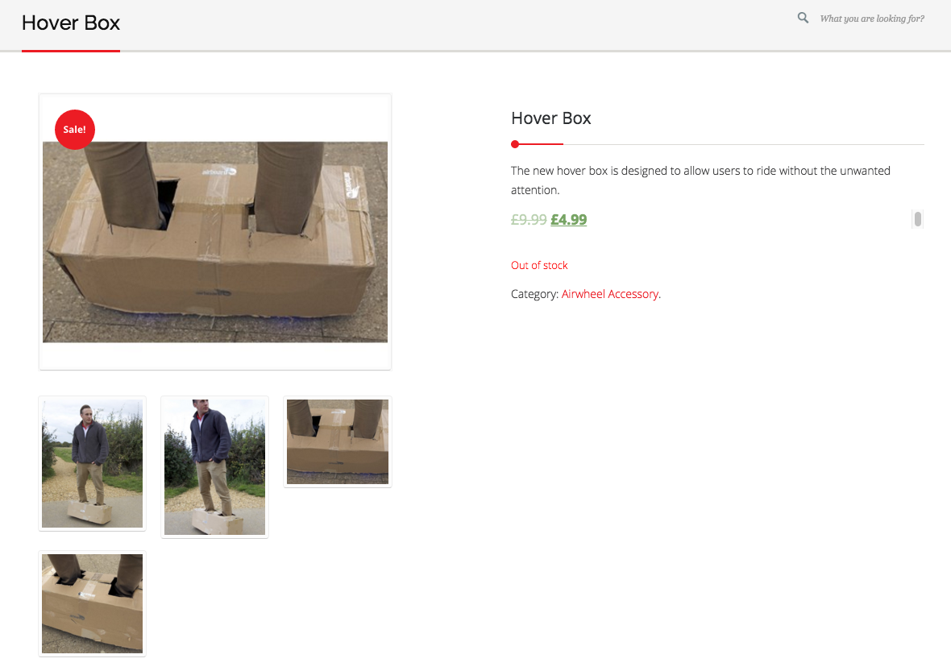Open the Airwheel Accessory category link

610,294
